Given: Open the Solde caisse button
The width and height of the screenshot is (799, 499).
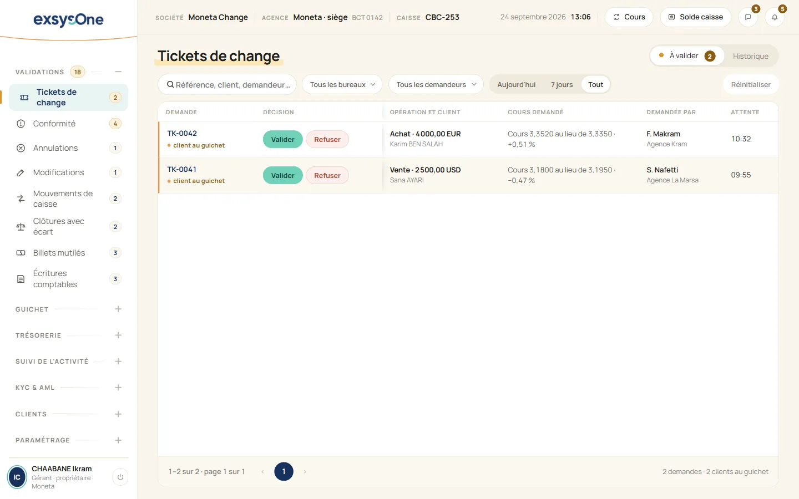Looking at the screenshot, I should [x=696, y=17].
